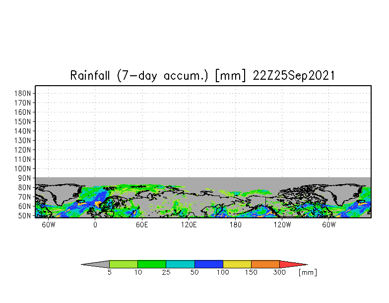Click the blue 50-100 mm legend swatch
This screenshot has height=303, width=389.
208,264
